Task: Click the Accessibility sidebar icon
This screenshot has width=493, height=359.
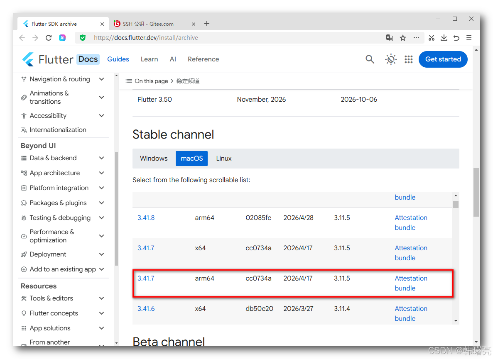Action: (24, 115)
